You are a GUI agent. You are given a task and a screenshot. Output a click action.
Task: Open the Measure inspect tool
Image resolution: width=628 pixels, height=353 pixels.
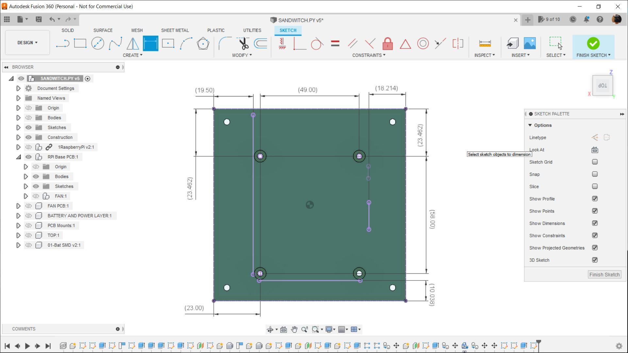tap(485, 43)
